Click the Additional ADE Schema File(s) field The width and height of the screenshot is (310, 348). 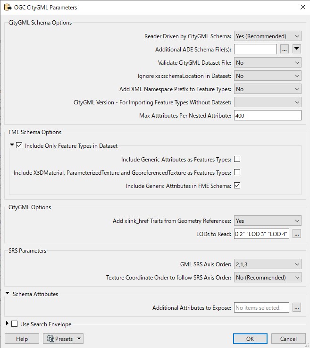coord(255,49)
